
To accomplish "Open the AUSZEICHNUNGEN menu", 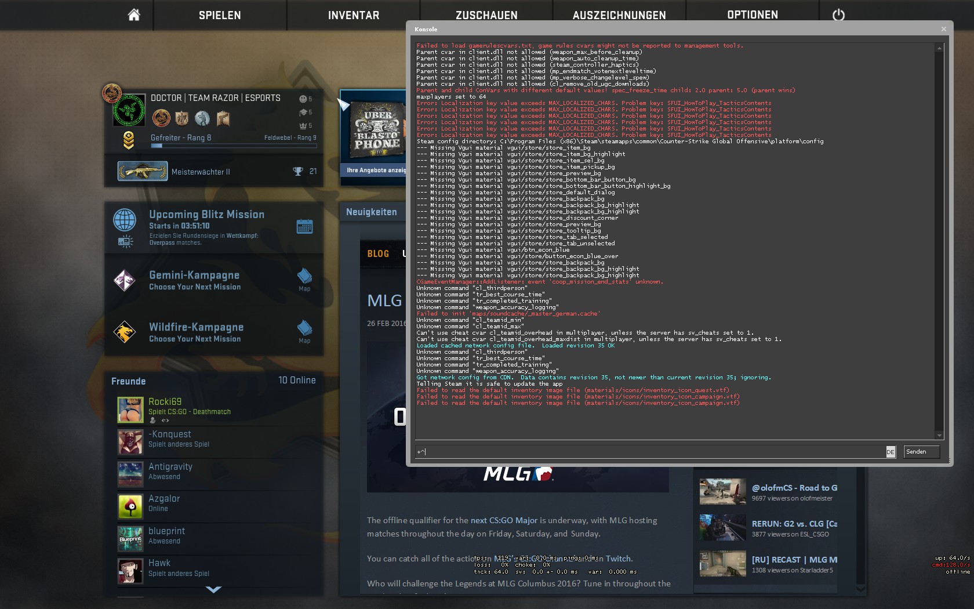I will tap(619, 15).
